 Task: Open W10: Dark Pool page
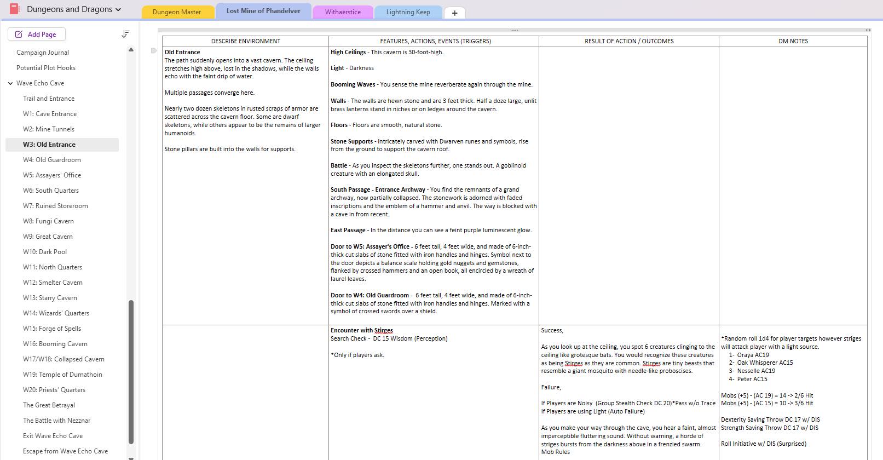(x=45, y=252)
